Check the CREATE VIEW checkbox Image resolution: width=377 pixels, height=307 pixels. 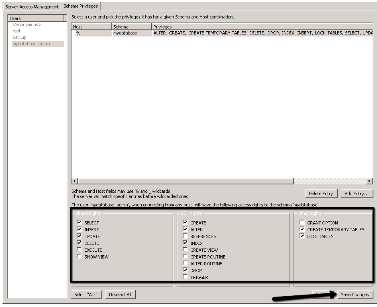coord(185,250)
